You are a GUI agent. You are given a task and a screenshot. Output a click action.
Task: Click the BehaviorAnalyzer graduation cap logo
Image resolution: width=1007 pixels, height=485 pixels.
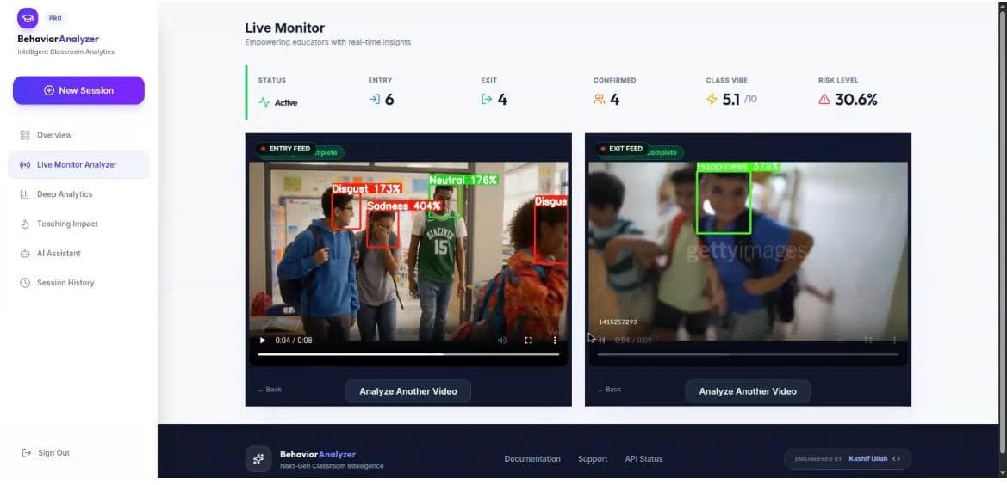(28, 18)
